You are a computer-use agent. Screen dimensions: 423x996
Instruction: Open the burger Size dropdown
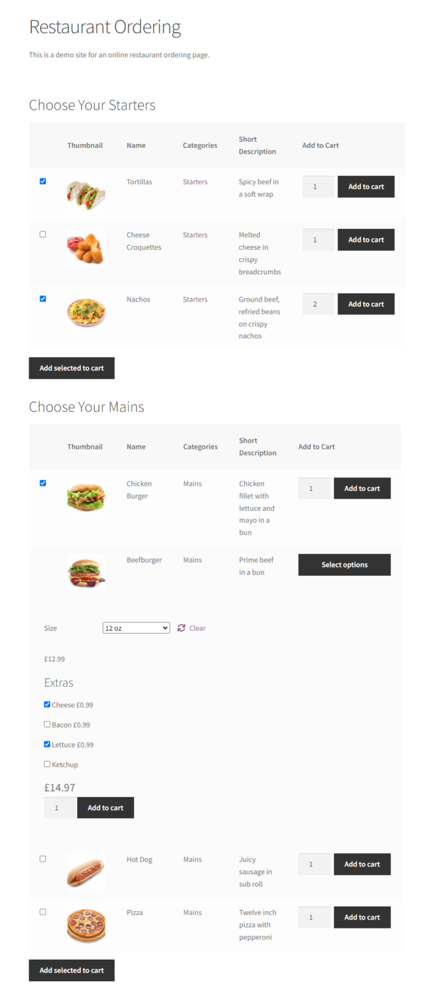(x=136, y=628)
